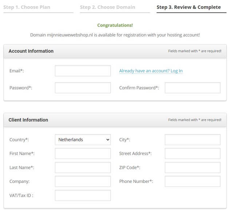Go to Step 1. Choose Plan tab
Screen dimensions: 234x212
(27, 7)
